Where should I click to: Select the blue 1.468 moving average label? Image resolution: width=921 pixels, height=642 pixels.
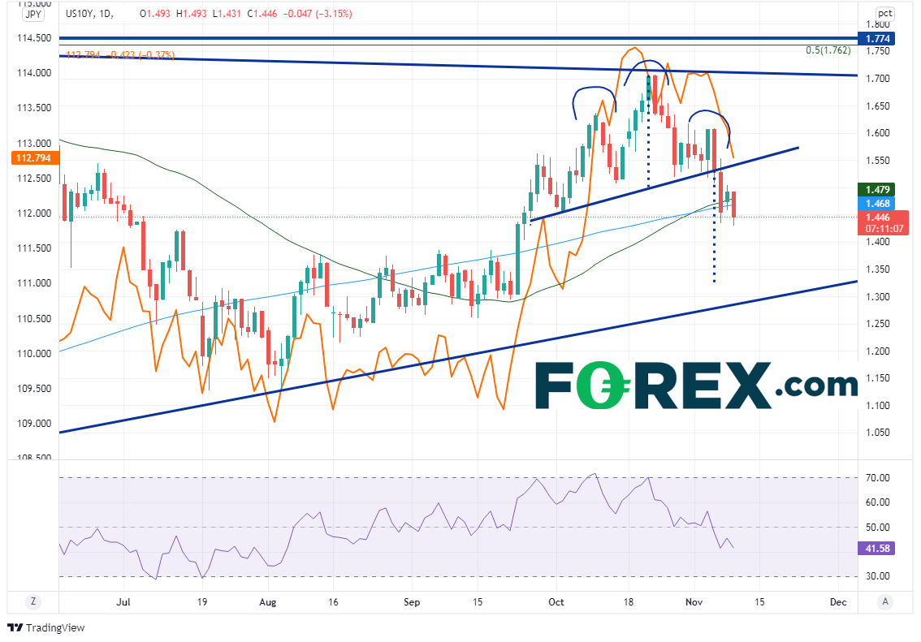(x=879, y=202)
